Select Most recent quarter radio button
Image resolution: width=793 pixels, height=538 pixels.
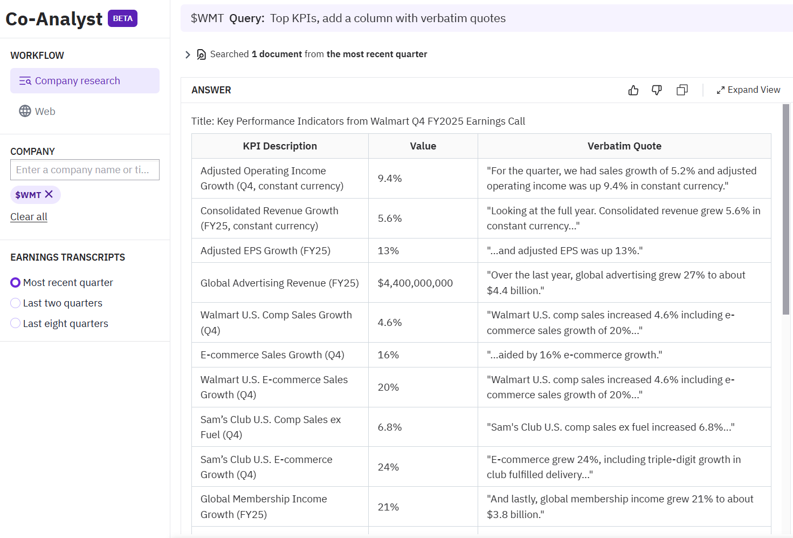tap(16, 283)
